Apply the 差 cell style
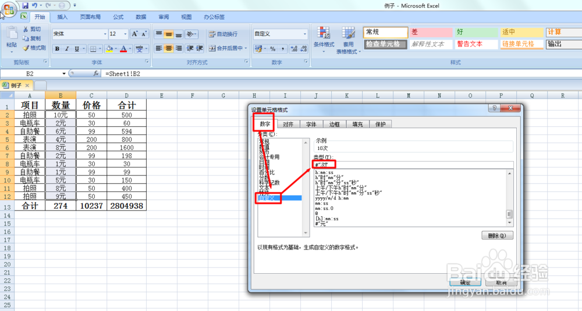 point(431,32)
